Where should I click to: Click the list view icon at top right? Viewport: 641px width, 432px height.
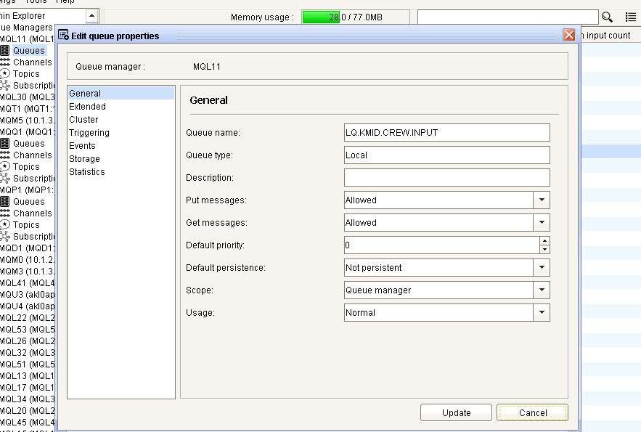(x=630, y=16)
